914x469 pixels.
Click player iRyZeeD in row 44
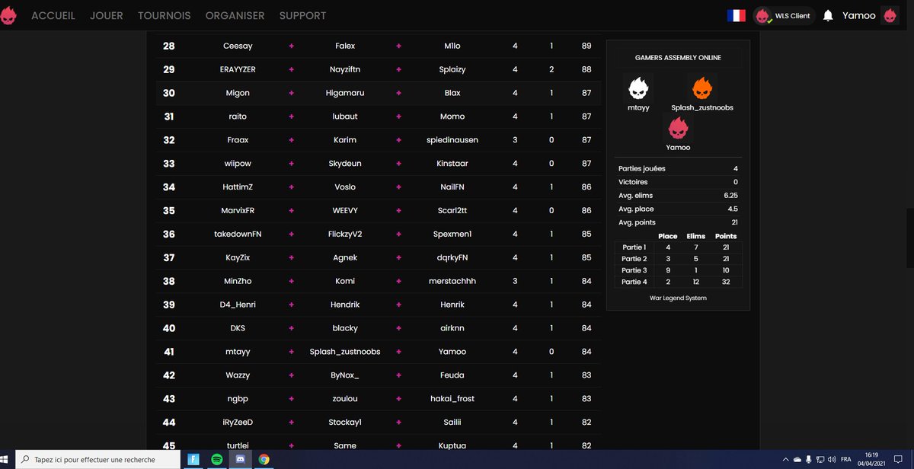(x=238, y=423)
